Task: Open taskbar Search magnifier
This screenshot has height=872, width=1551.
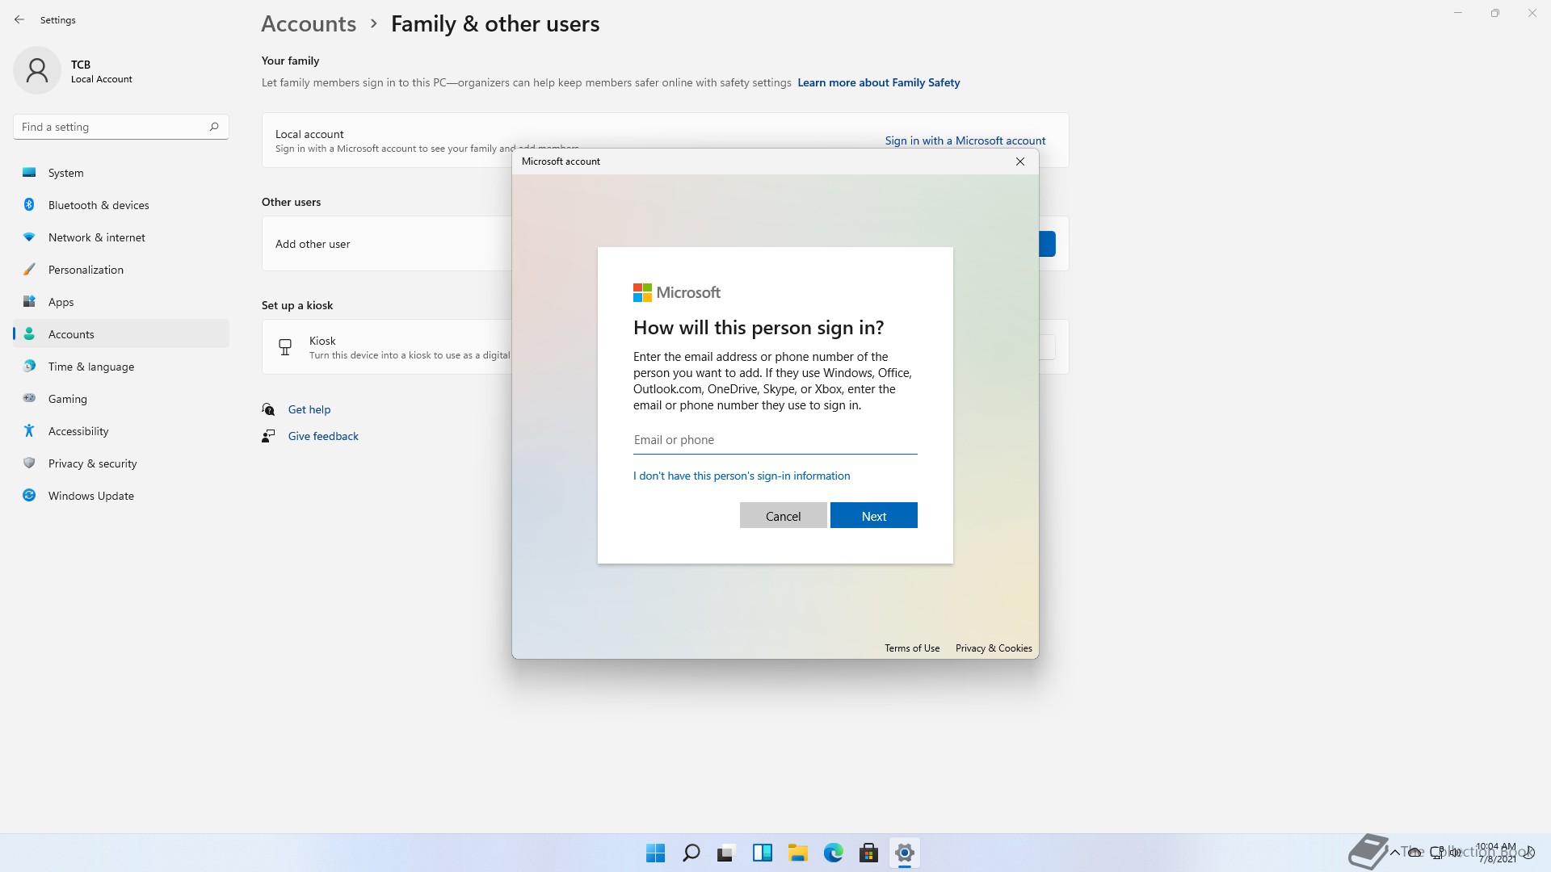Action: point(691,853)
